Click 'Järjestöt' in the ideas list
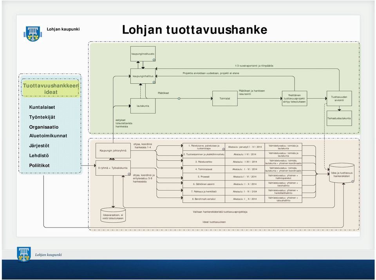Viewport: 376px width, 280px height. click(39, 145)
